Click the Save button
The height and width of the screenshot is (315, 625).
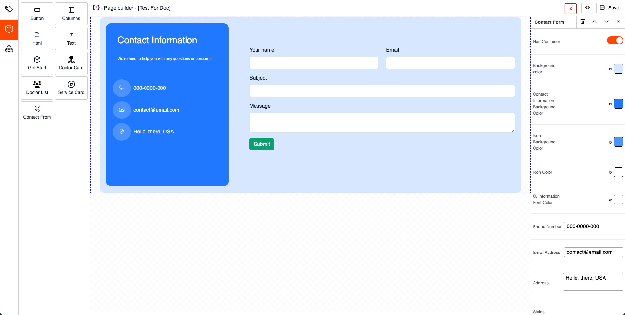tap(609, 8)
